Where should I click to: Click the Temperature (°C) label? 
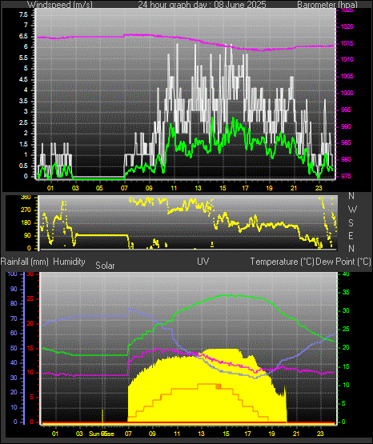[282, 262]
